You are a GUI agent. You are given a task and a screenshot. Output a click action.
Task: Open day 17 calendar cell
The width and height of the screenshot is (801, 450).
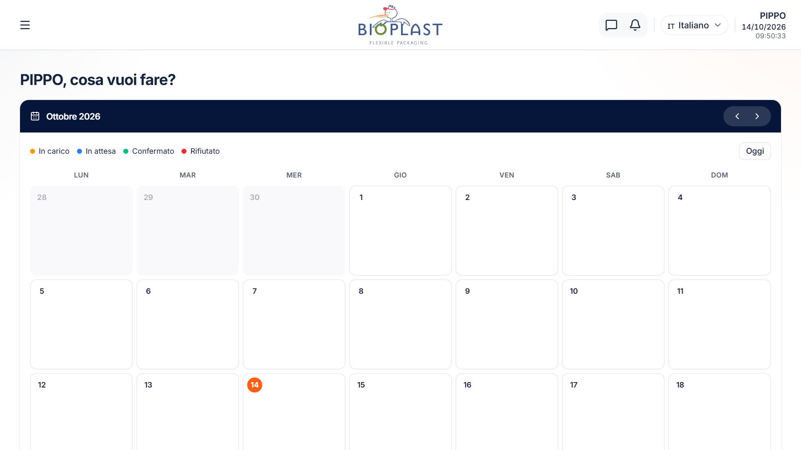tap(613, 412)
